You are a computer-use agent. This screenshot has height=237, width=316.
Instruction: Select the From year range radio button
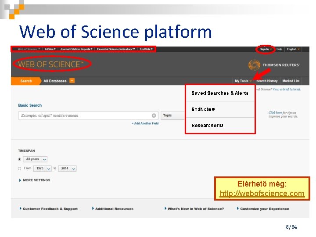20,169
